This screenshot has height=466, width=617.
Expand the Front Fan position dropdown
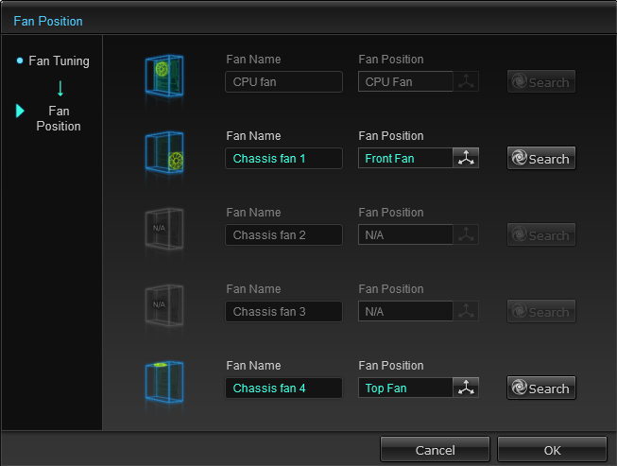point(405,158)
